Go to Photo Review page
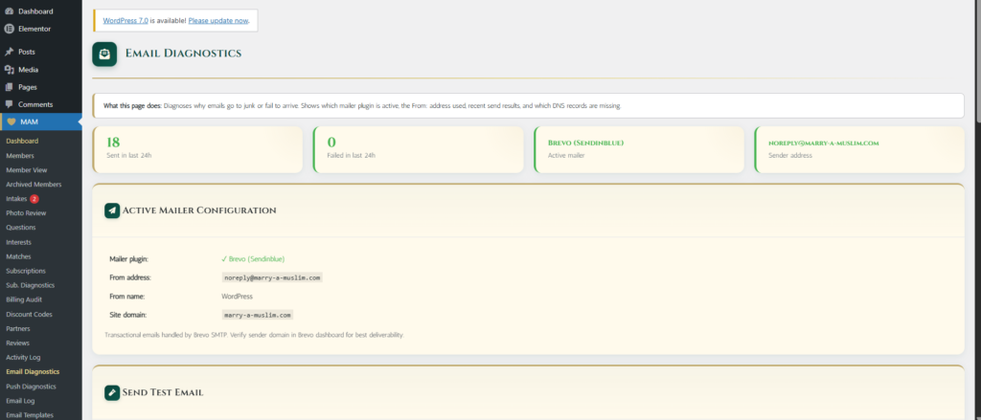 [26, 213]
